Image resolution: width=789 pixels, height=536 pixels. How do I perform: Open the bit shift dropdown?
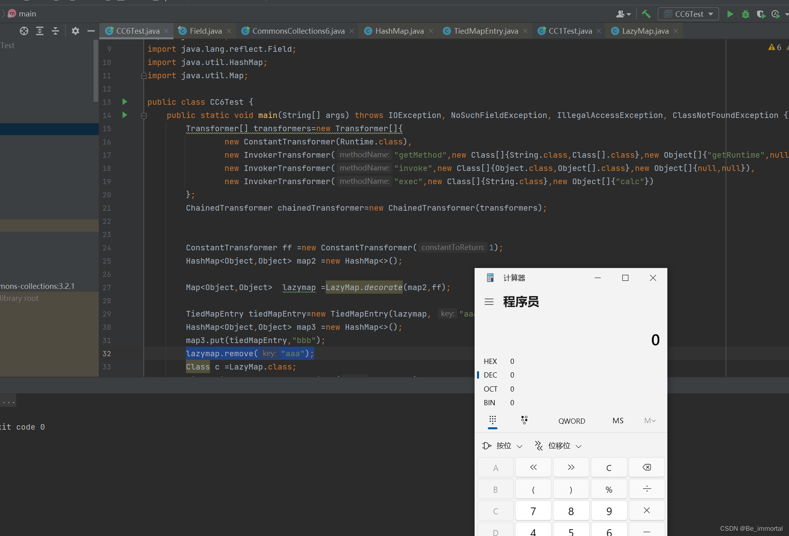pos(558,446)
